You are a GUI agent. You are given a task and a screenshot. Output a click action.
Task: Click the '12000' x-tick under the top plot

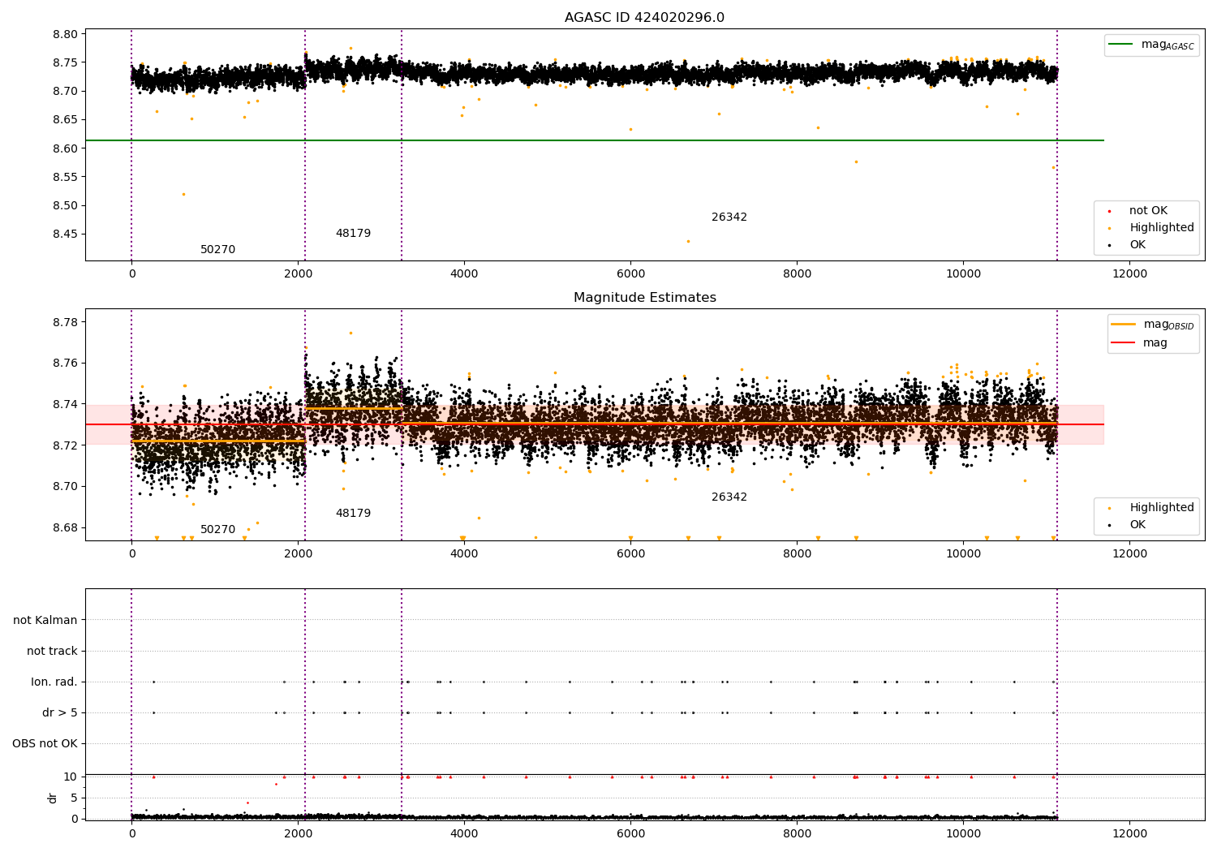pyautogui.click(x=1129, y=274)
